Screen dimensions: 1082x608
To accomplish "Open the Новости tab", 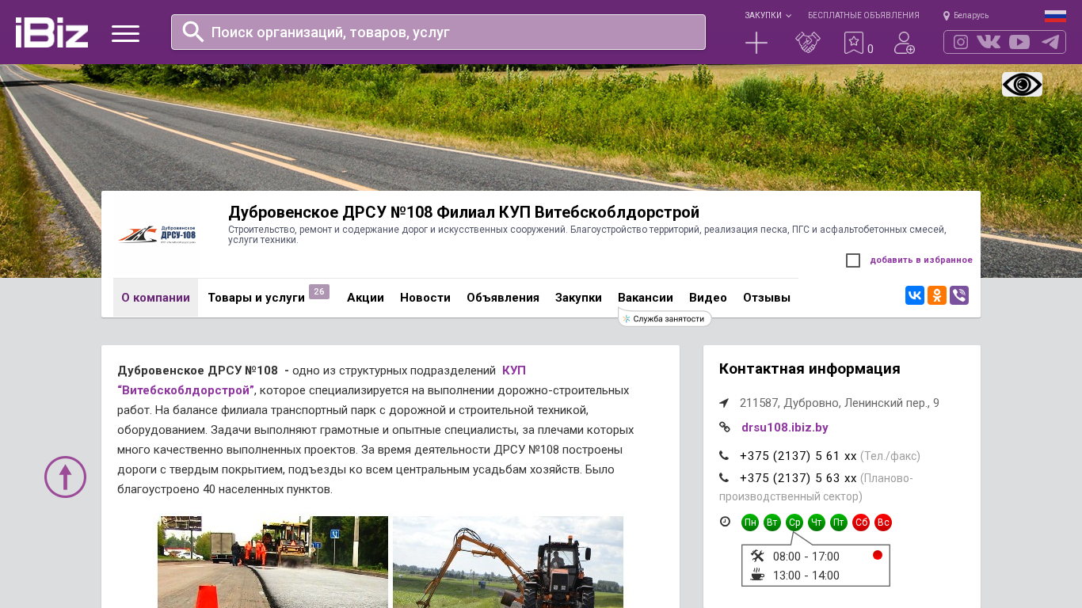I will pos(425,298).
